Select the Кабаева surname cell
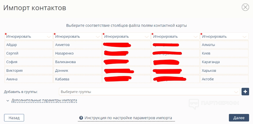The height and width of the screenshot is (124, 253). 77,79
